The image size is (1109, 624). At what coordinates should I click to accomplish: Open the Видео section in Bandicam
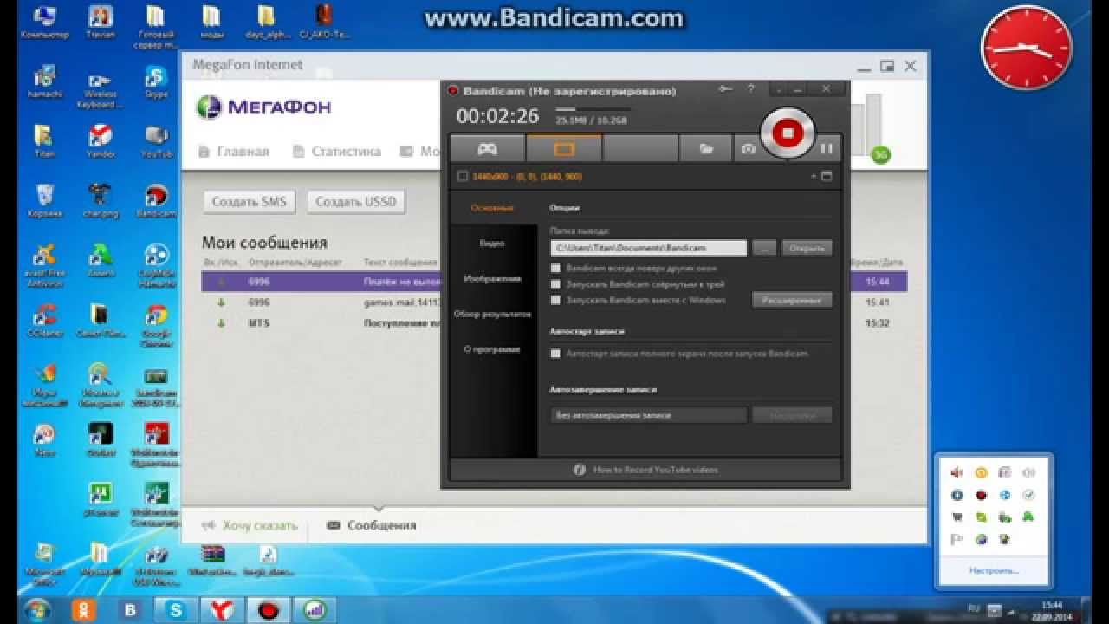pyautogui.click(x=492, y=244)
